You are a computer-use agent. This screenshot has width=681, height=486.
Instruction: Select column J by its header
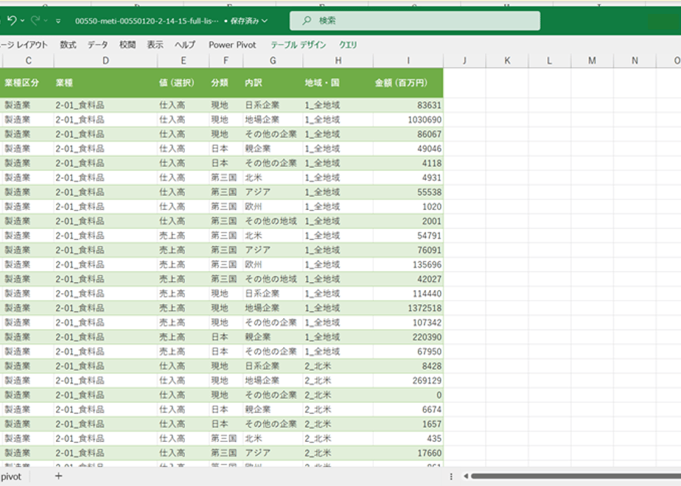tap(465, 60)
